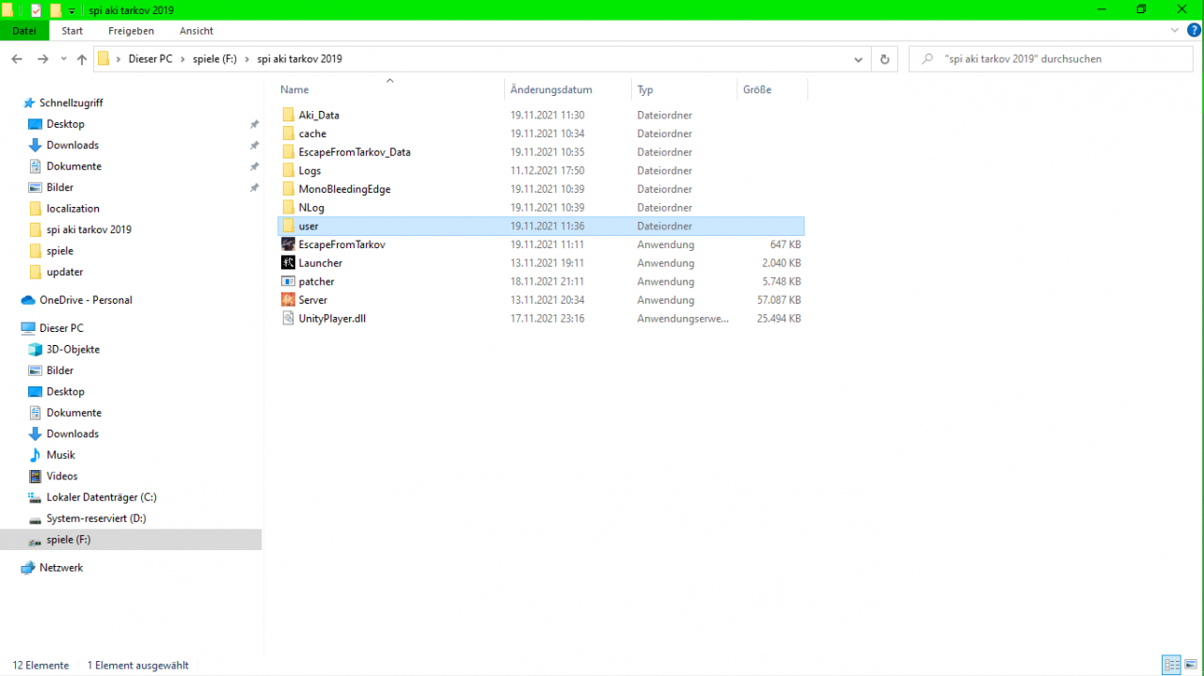This screenshot has width=1204, height=676.
Task: Expand chevron after spiele (F:) breadcrumb
Action: (247, 58)
